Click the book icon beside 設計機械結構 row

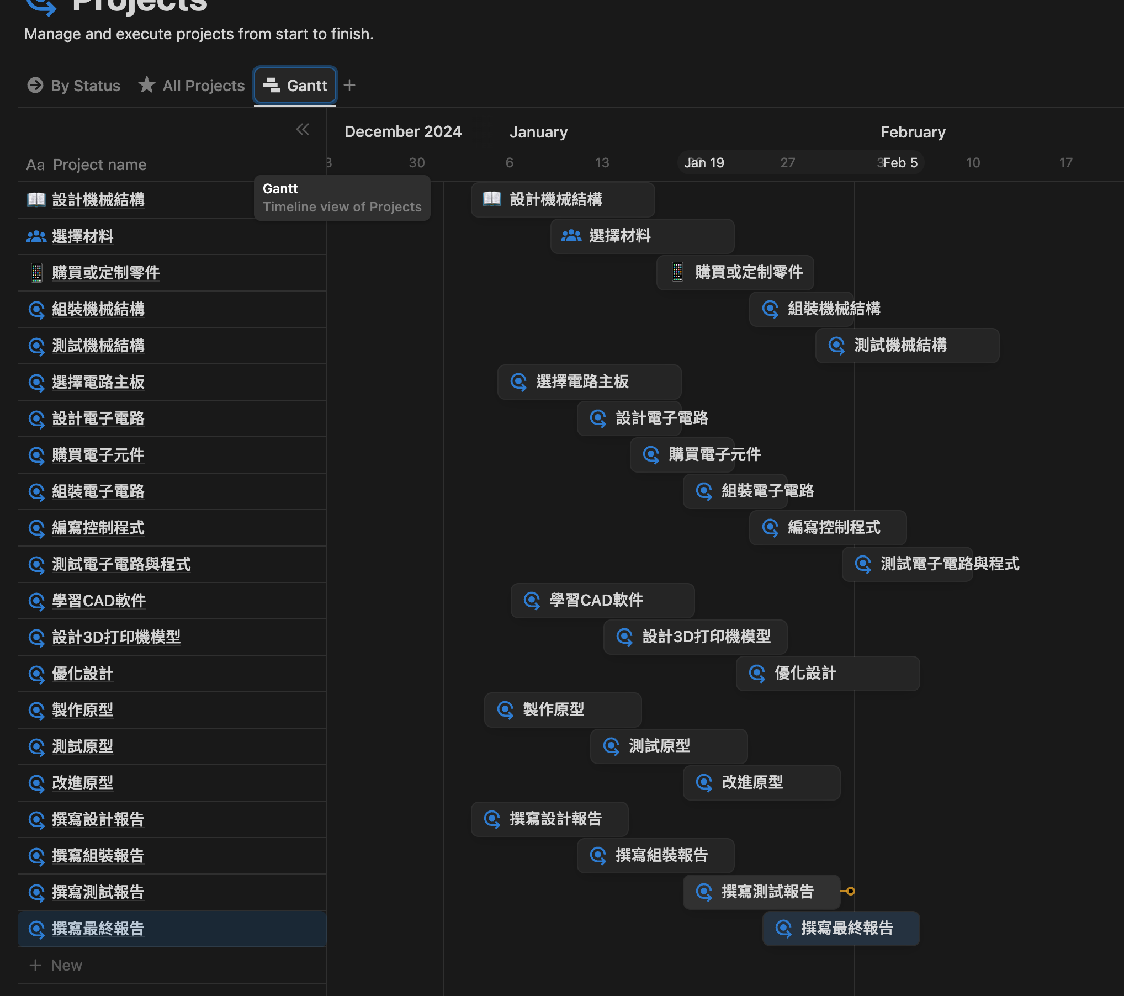[36, 199]
